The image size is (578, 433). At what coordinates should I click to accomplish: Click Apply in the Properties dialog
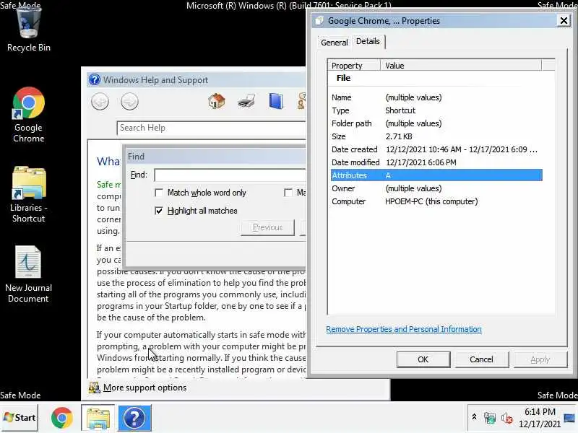540,359
